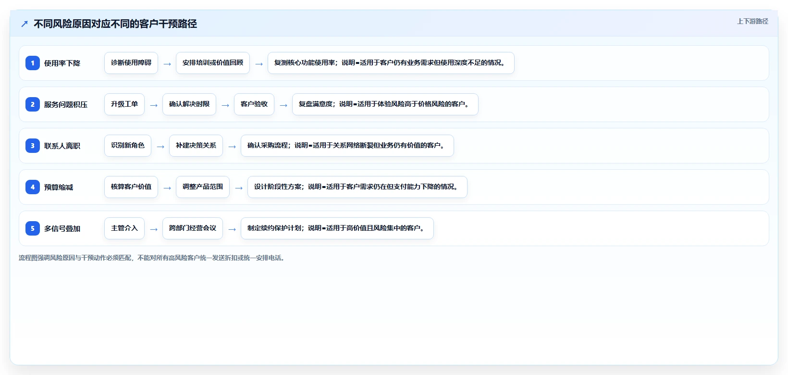Click the step starting with 确认采购流程
This screenshot has height=375, width=788.
[347, 146]
